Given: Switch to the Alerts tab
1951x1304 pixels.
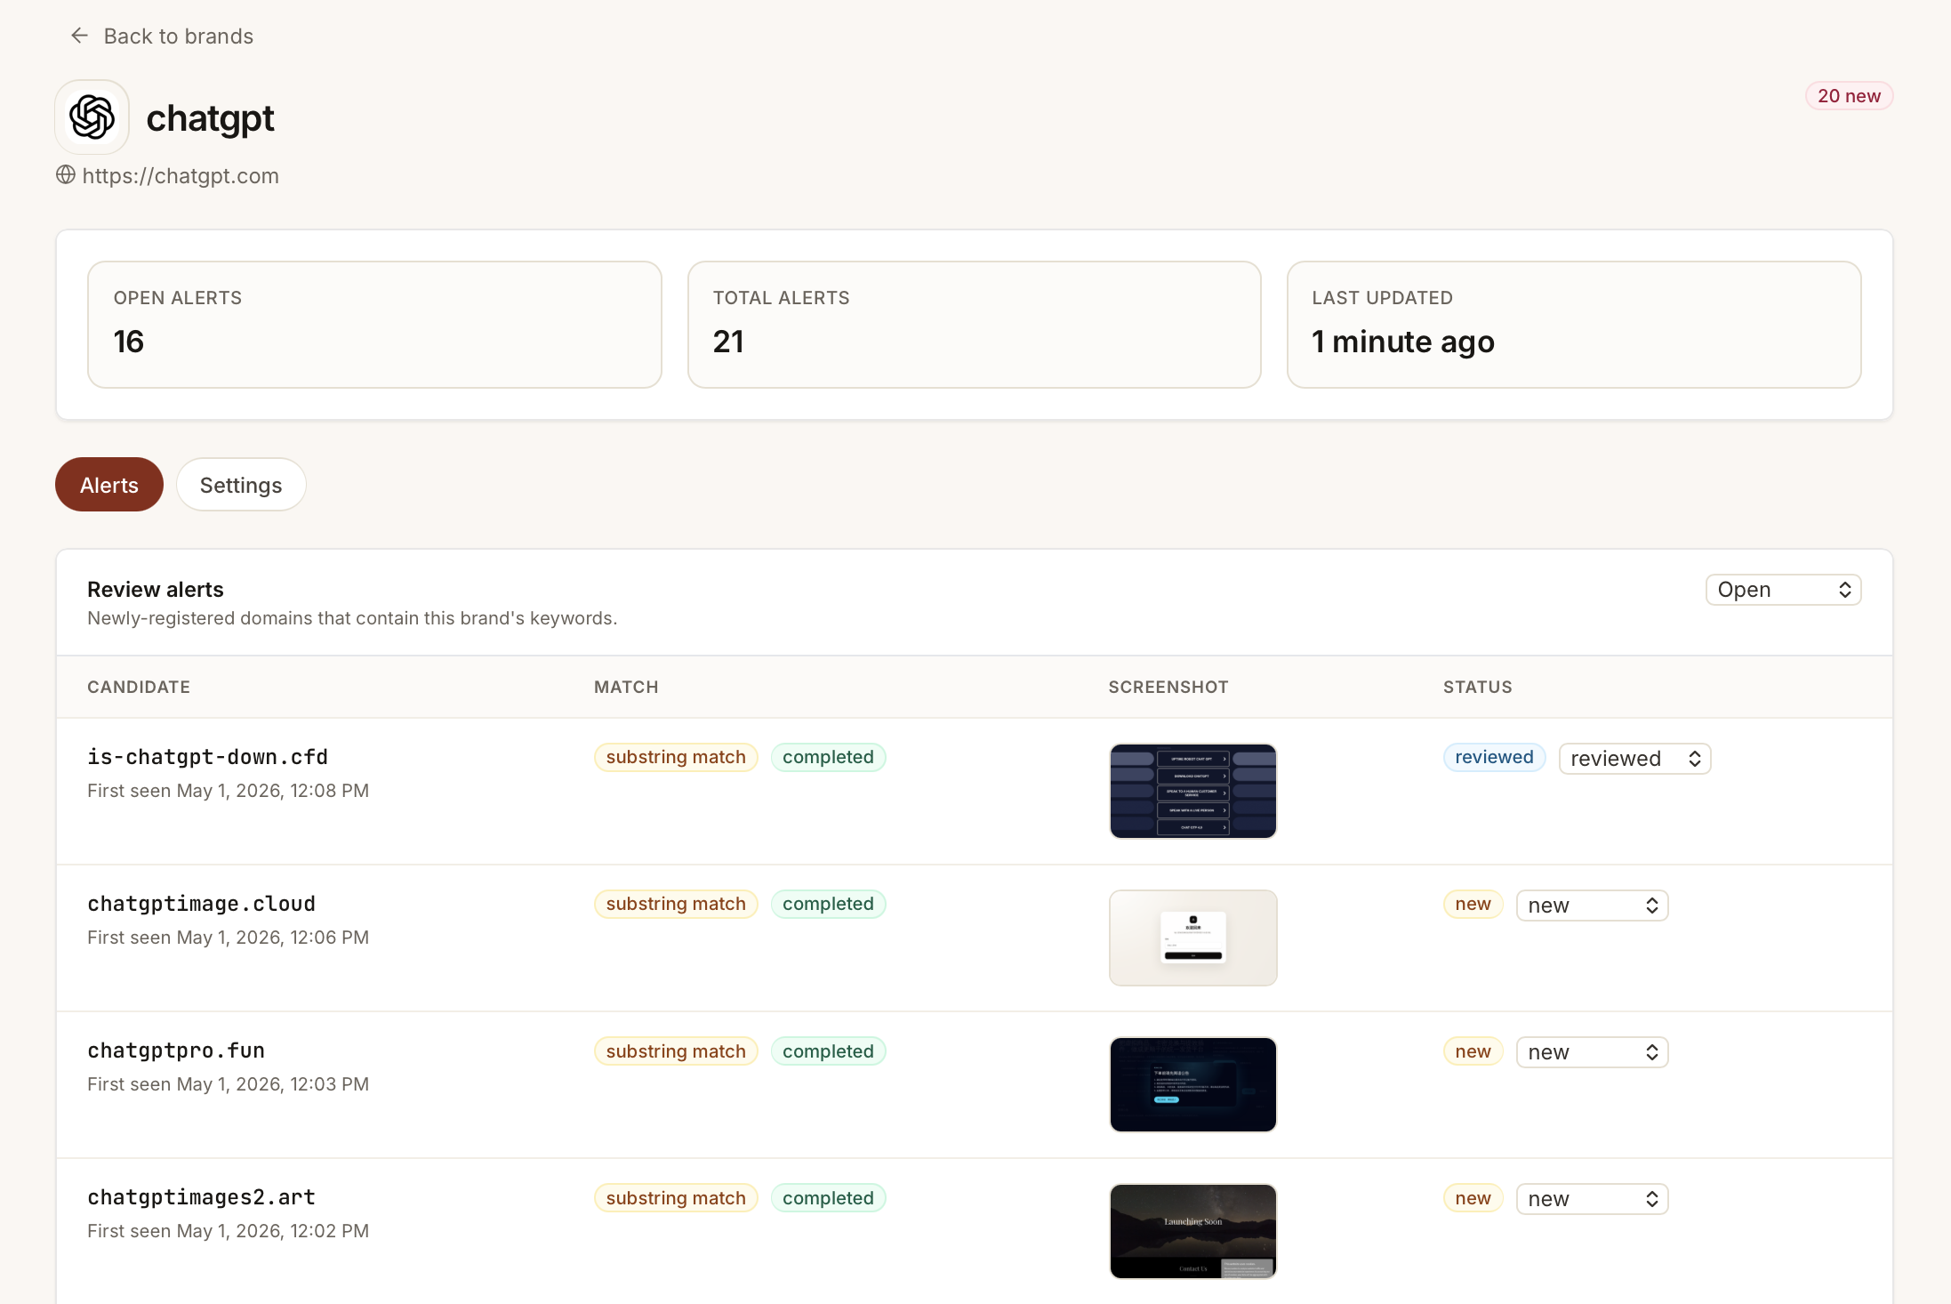Looking at the screenshot, I should [x=109, y=485].
